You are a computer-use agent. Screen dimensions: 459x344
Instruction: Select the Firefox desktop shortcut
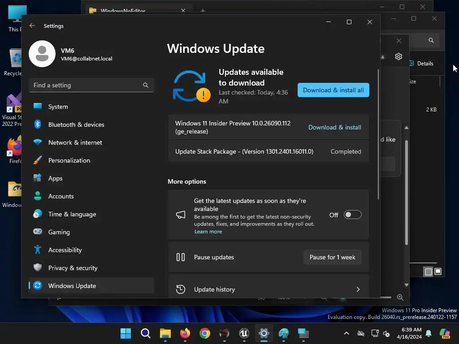tap(15, 150)
